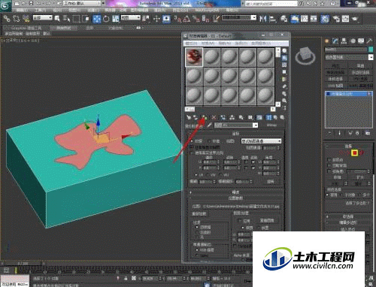The image size is (376, 287).
Task: Open 材质(M) menu in Material Editor
Action: tap(208, 44)
